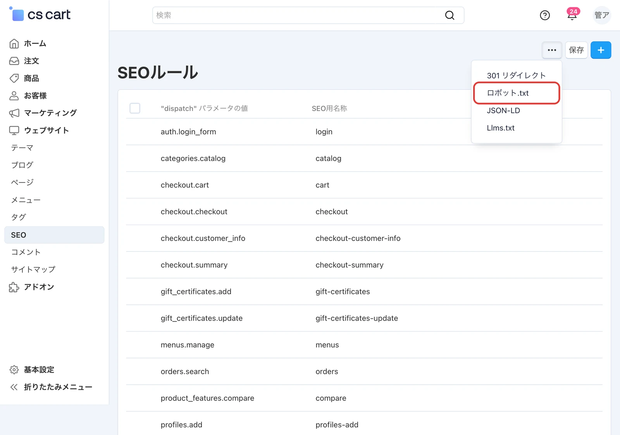Click the person icon beside お客様

point(14,96)
